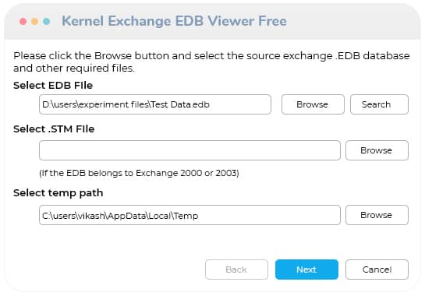Click the orange minimize dot in title bar
The width and height of the screenshot is (425, 296).
pyautogui.click(x=34, y=21)
